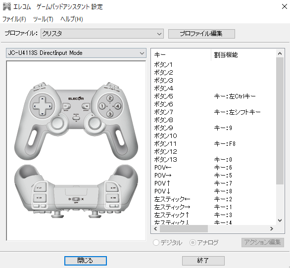The width and height of the screenshot is (290, 268).
Task: Click button 2 on the gamepad image
Action: click(x=110, y=98)
